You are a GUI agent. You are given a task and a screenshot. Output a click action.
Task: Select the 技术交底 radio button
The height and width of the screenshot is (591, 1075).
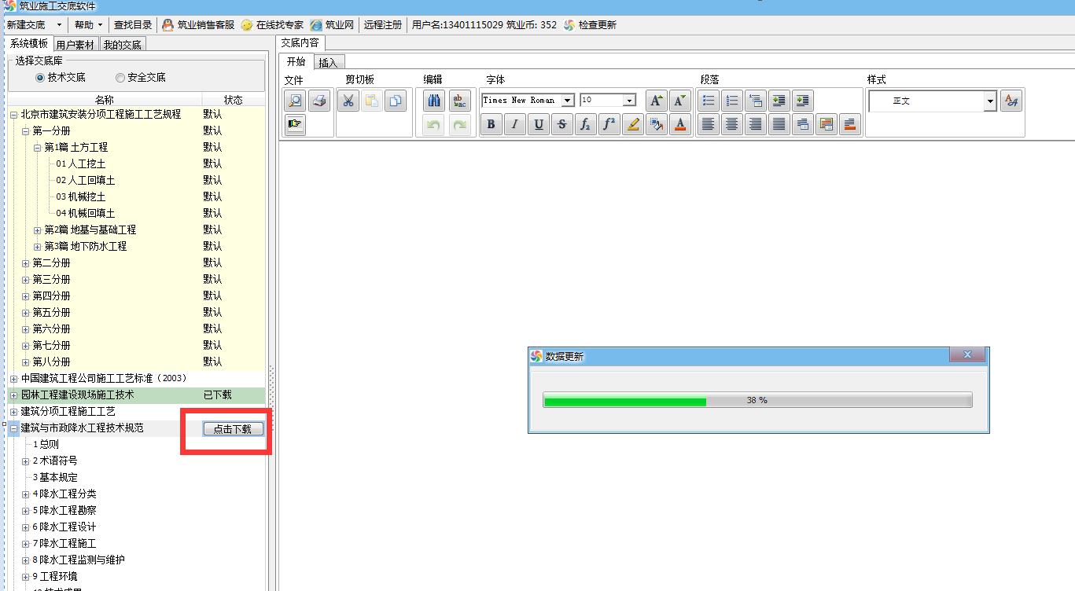(40, 78)
